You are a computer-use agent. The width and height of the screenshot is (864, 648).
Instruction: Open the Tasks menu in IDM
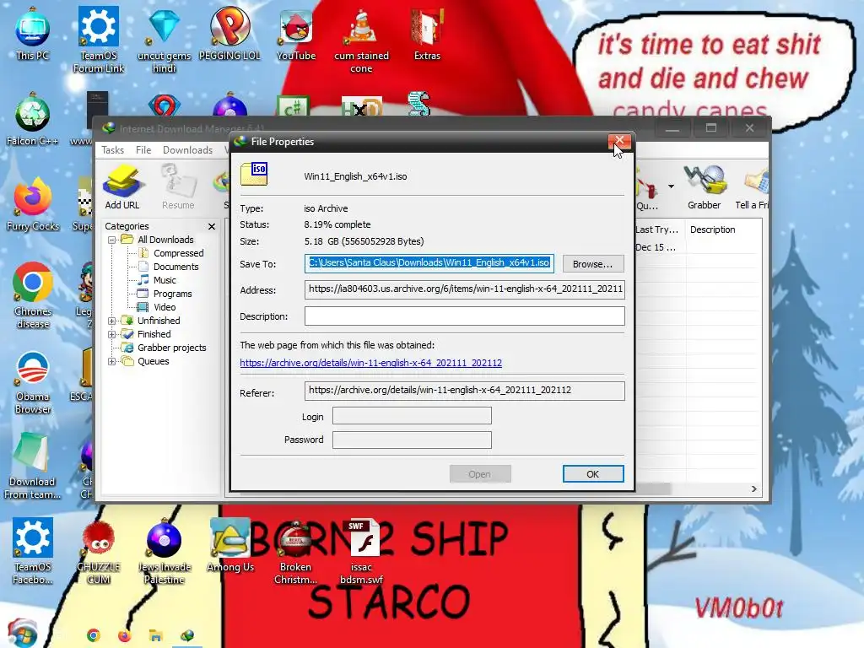click(x=112, y=150)
